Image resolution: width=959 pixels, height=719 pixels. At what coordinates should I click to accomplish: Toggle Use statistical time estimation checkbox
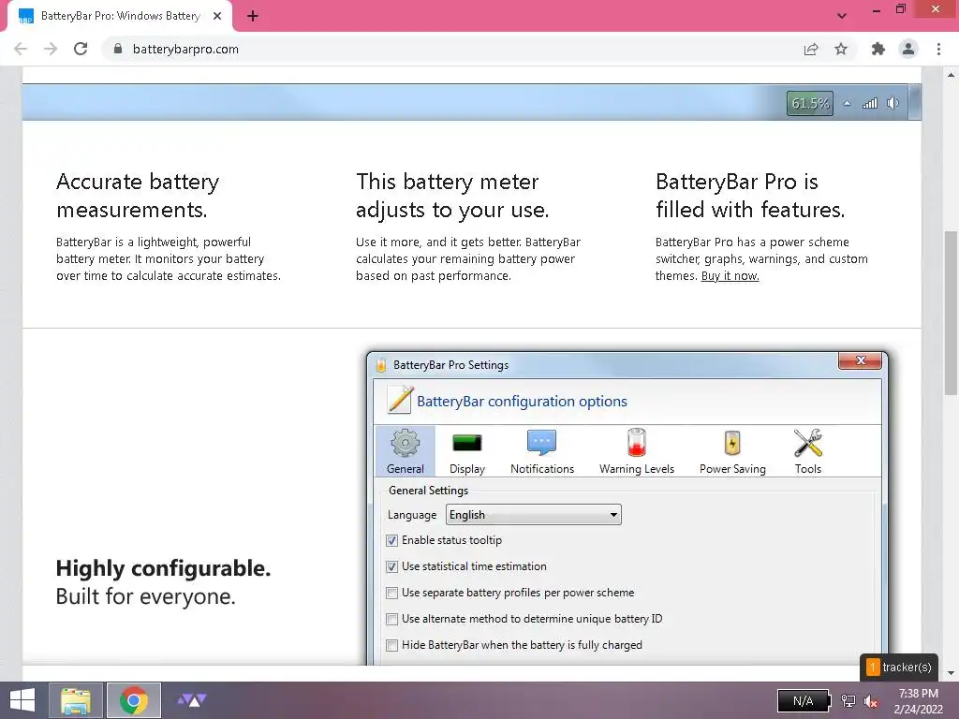(x=392, y=566)
